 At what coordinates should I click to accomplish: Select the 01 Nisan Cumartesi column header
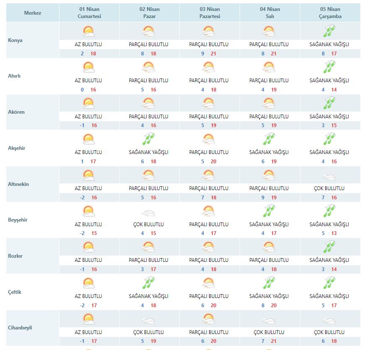click(x=90, y=13)
